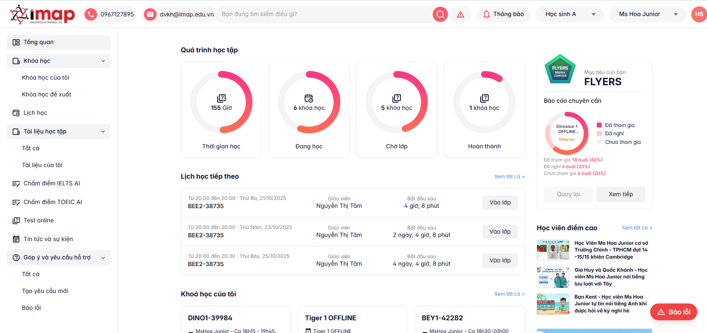
Task: Click the Chấm điểm IELTS AI icon
Action: point(16,184)
